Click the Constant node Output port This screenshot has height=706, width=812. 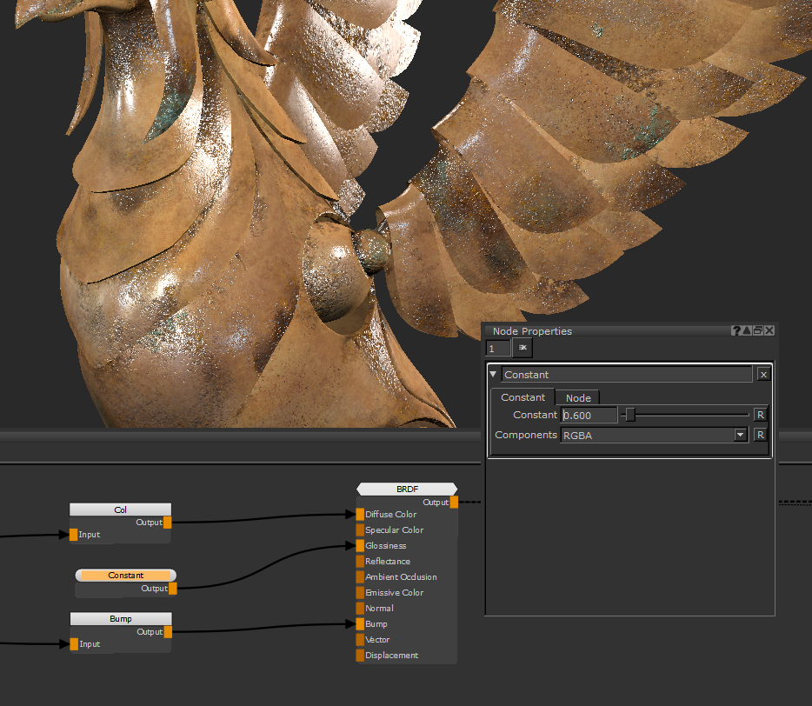(x=172, y=589)
